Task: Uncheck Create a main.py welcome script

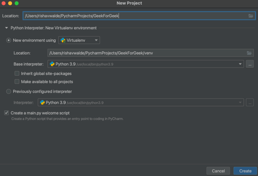Action: pyautogui.click(x=6, y=113)
